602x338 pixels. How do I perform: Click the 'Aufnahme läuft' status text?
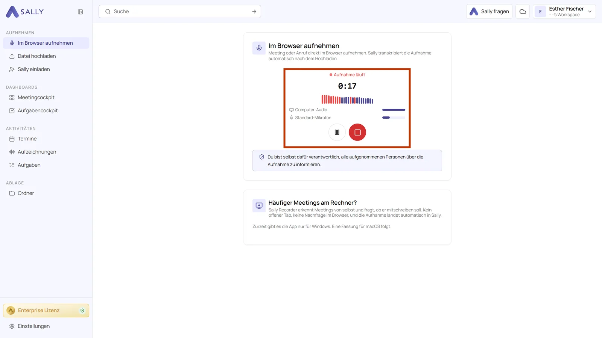tap(350, 75)
